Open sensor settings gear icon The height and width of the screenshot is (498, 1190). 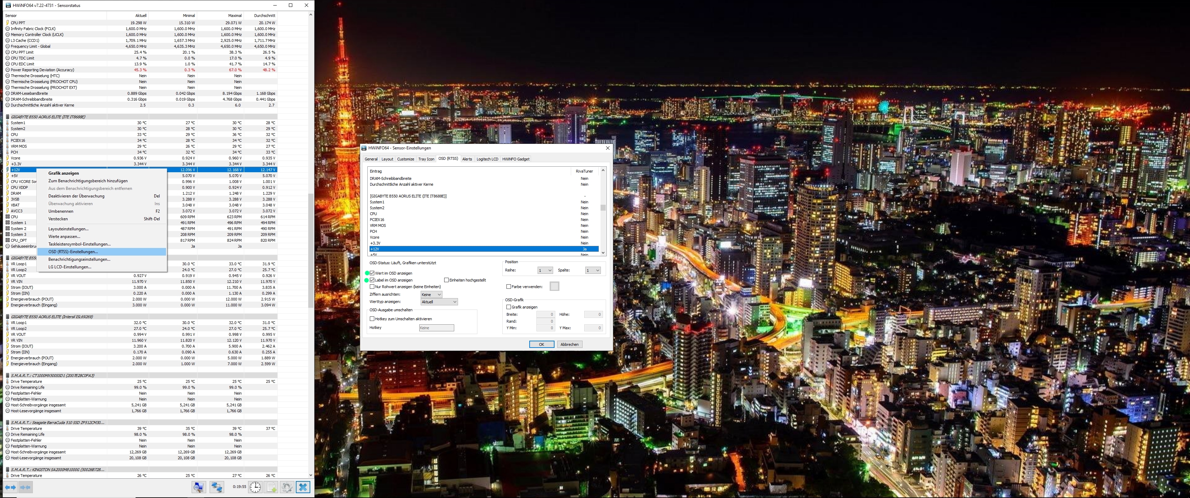(x=287, y=487)
